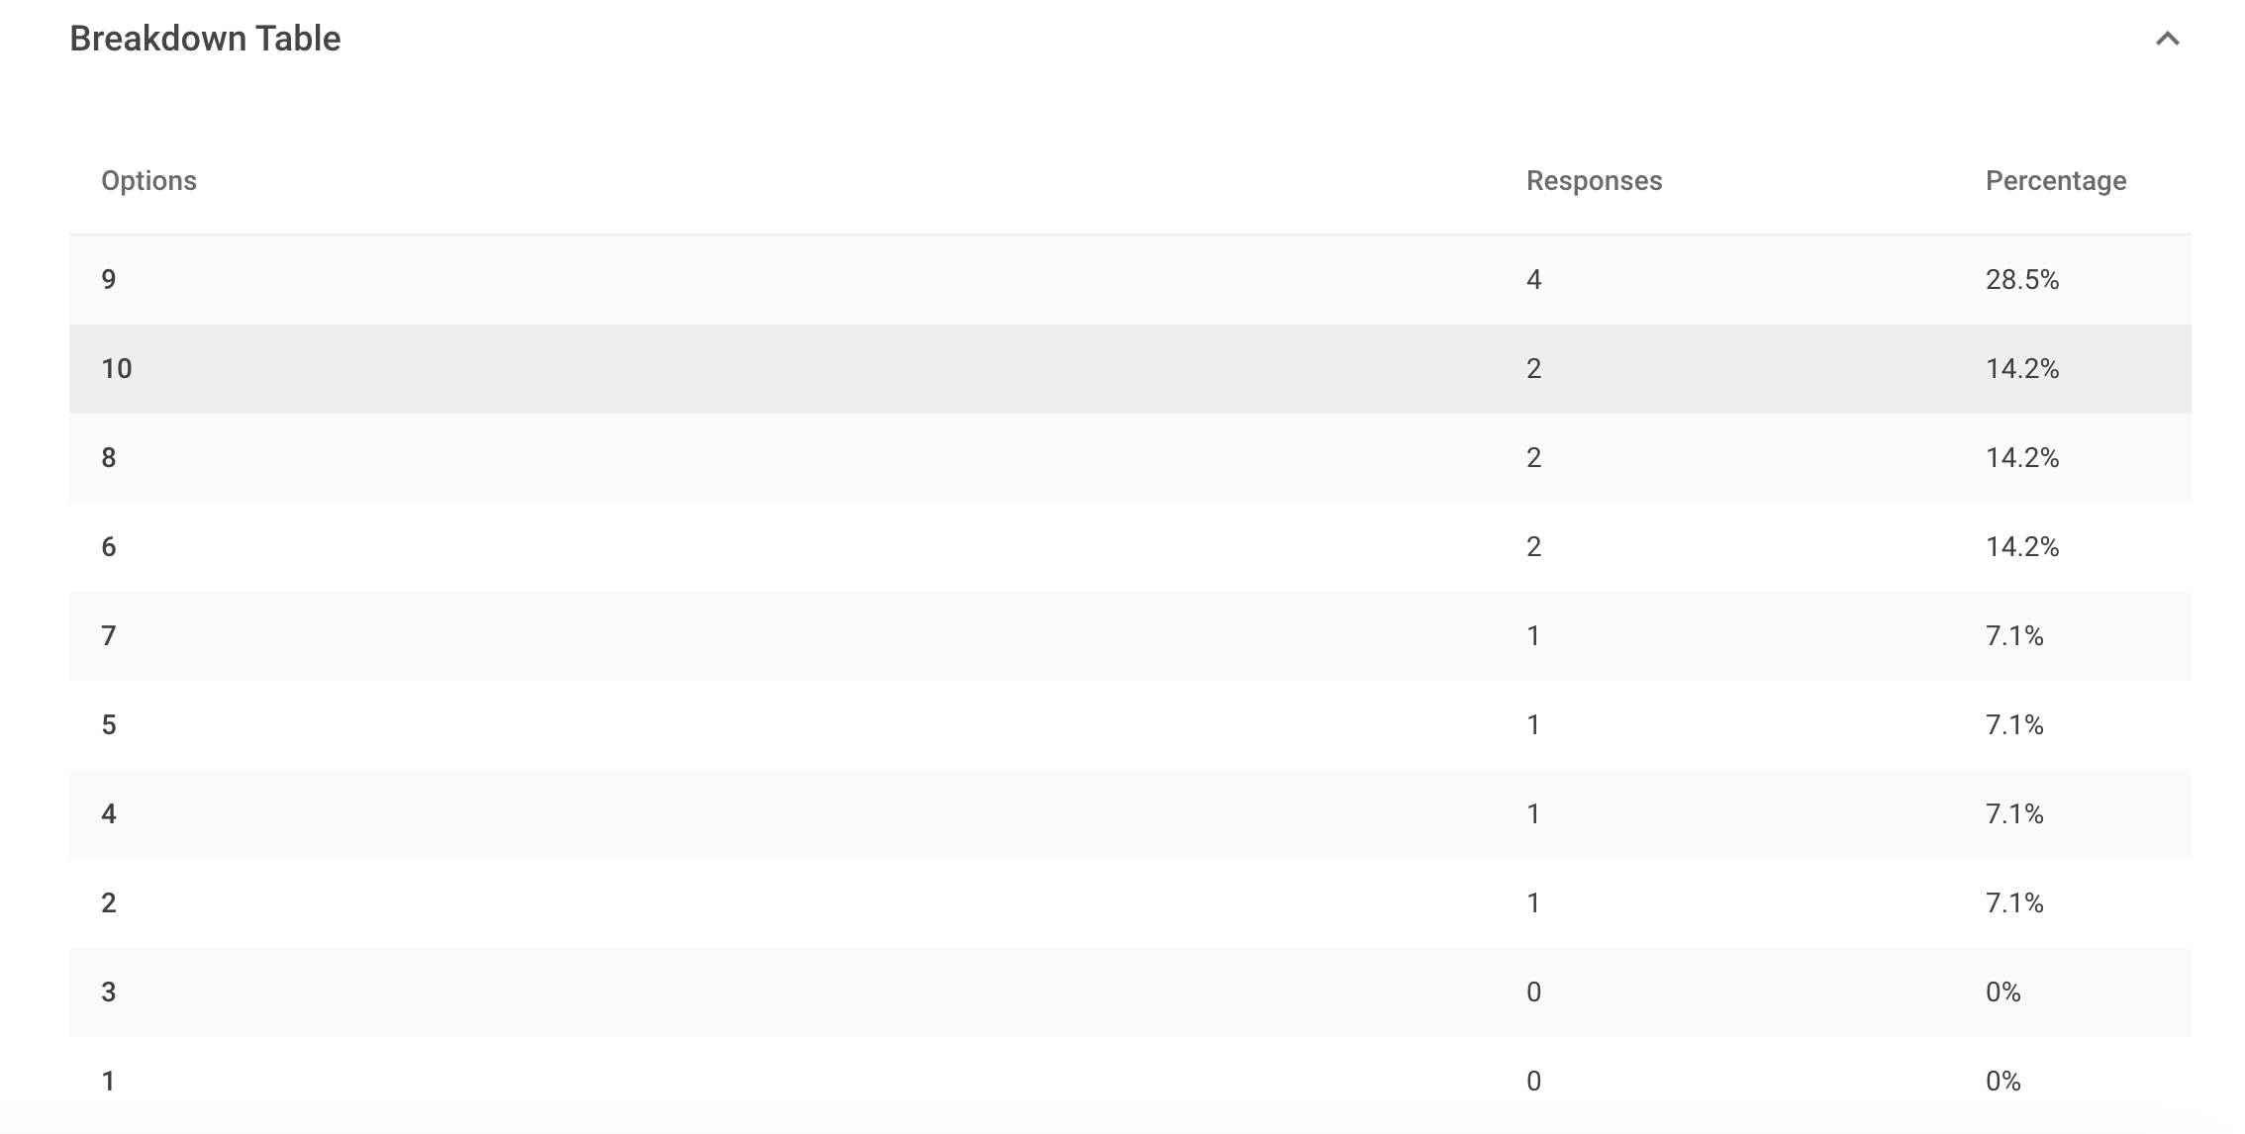Click the Options column header

point(148,181)
